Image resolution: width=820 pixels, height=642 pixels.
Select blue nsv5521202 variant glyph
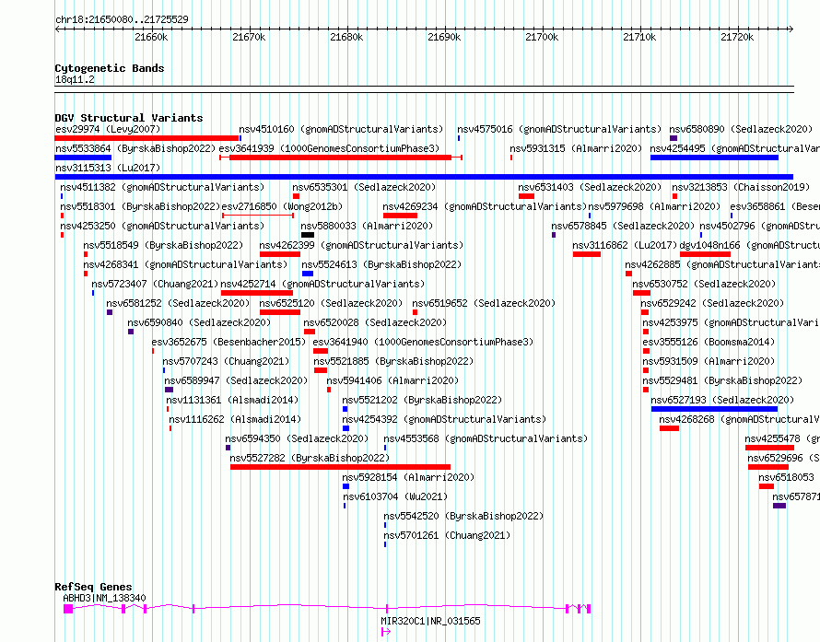pyautogui.click(x=346, y=409)
